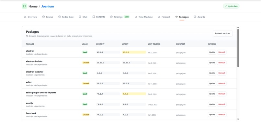Open the Awards tab
Screen dimensions: 261x125
[199, 17]
